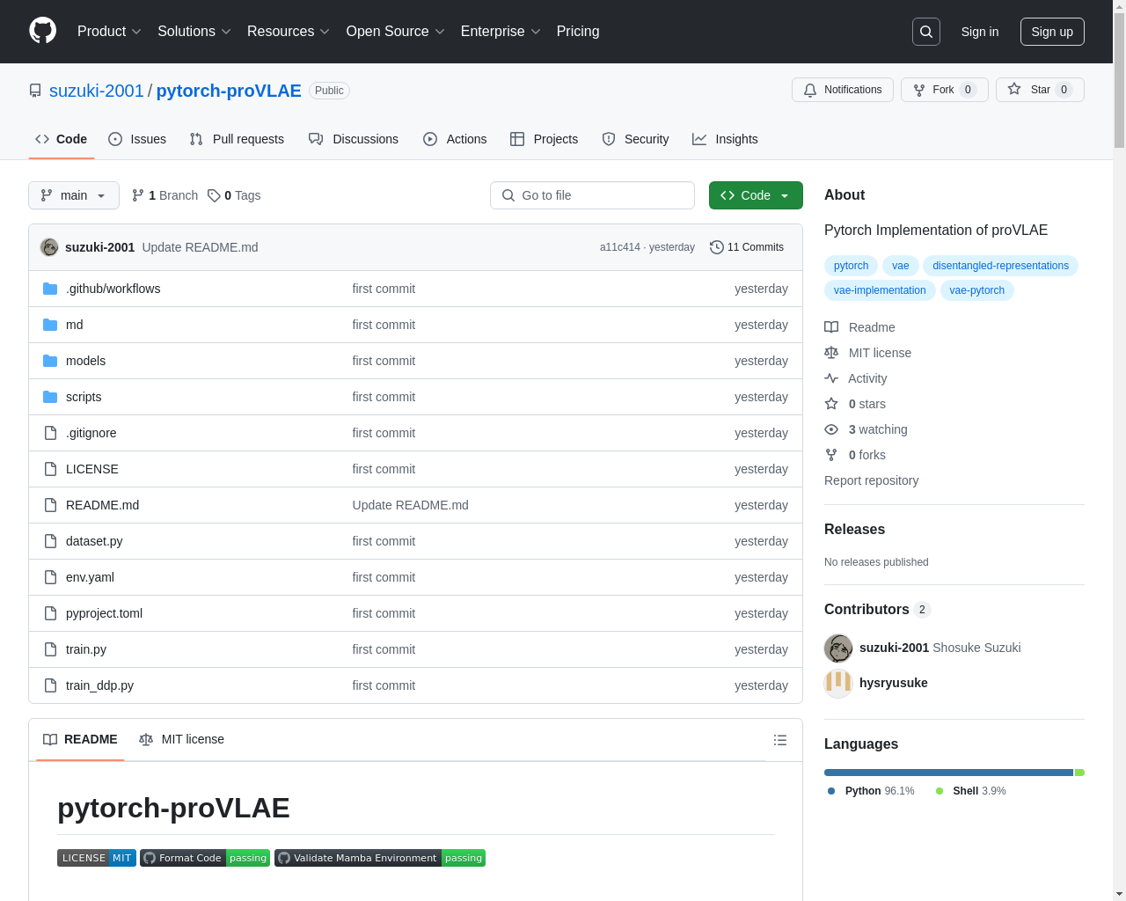Open the pyproject.toml file
Screen dimensions: 1126x901
[104, 613]
